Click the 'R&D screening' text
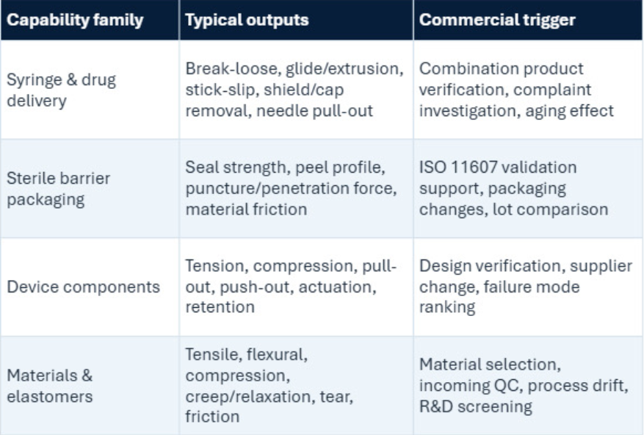This screenshot has height=435, width=644. (x=476, y=406)
